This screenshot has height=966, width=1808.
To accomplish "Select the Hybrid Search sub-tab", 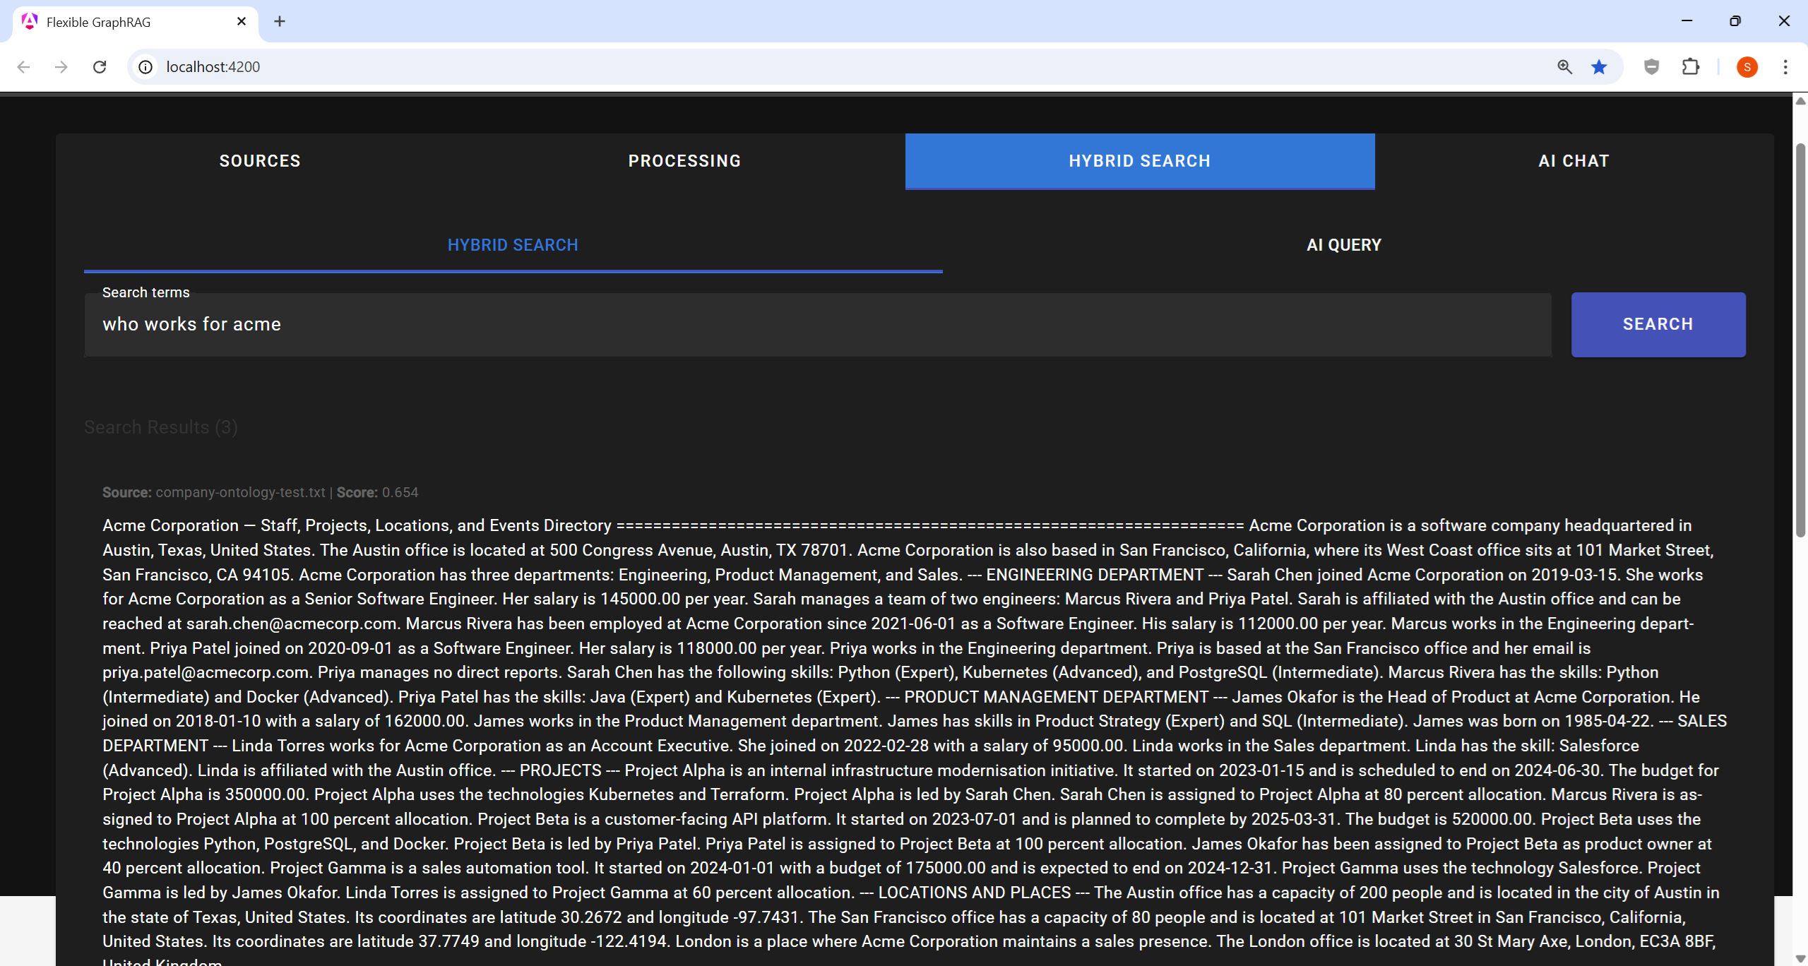I will (x=513, y=245).
